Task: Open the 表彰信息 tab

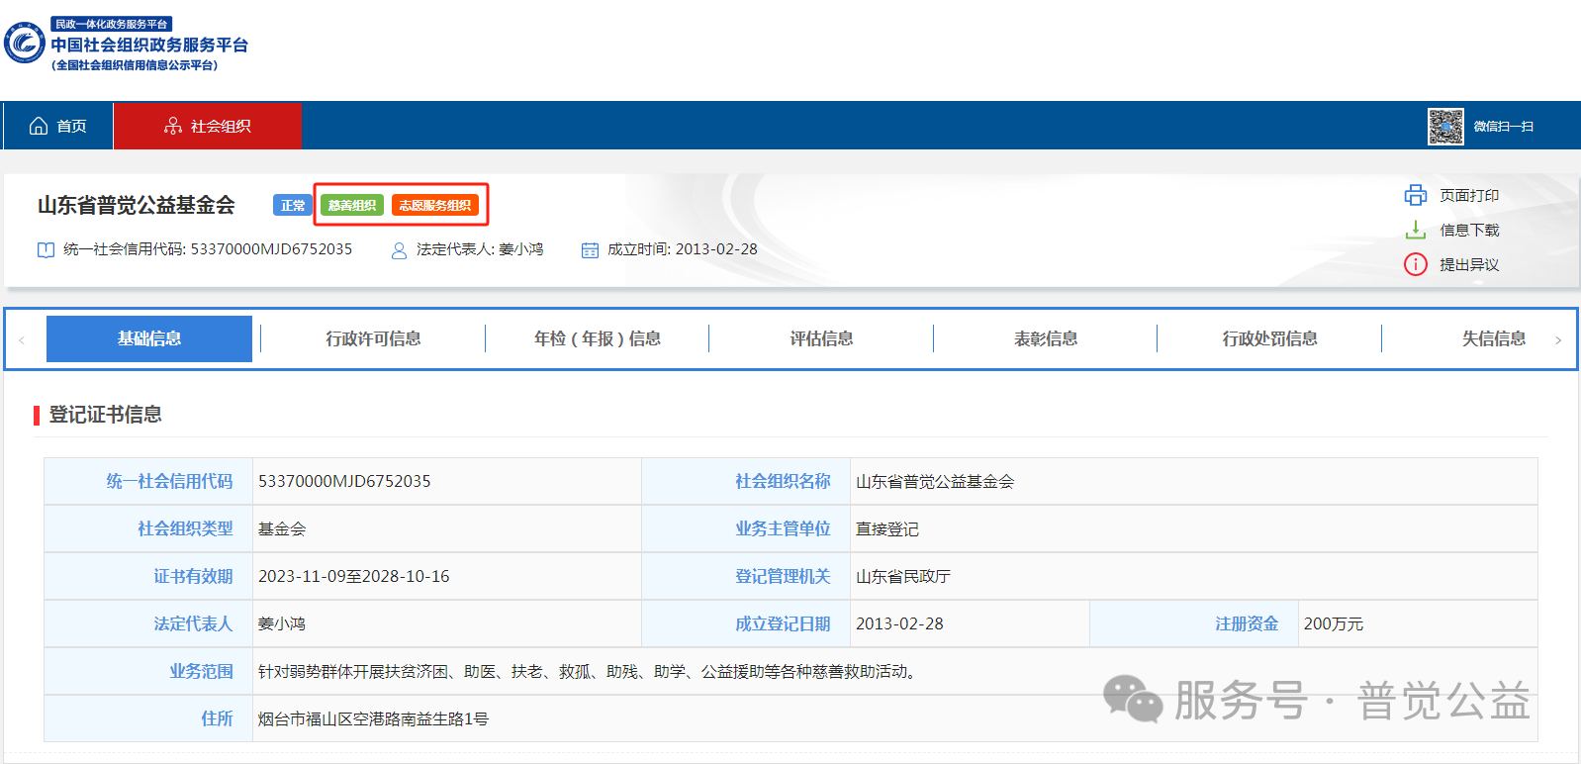Action: [x=1045, y=338]
